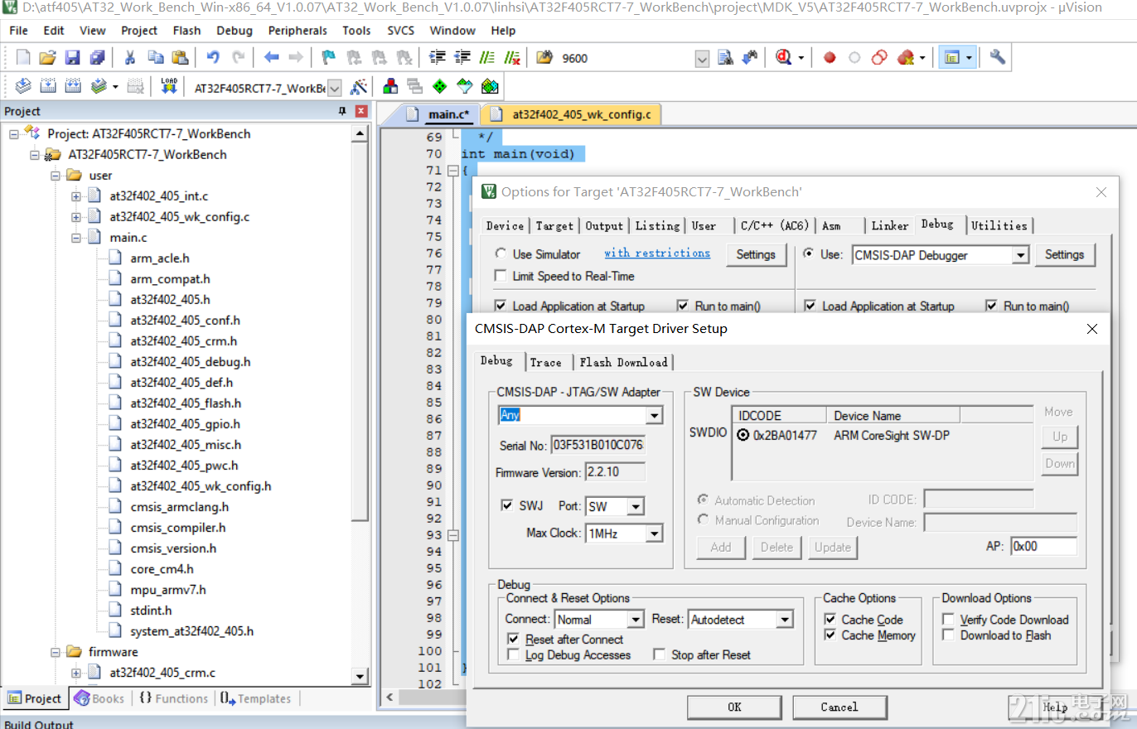
Task: Open a file using the folder icon
Action: [x=47, y=57]
